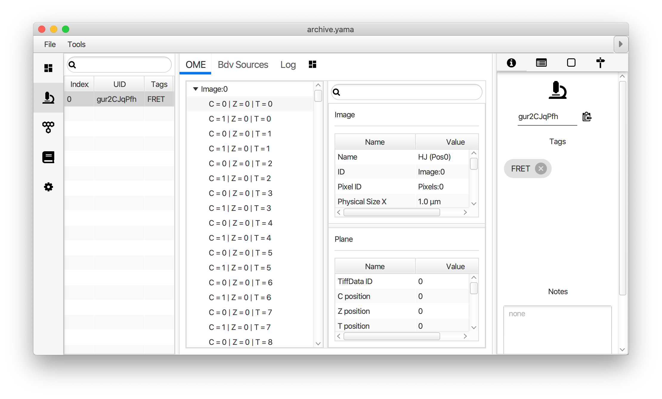Image resolution: width=662 pixels, height=399 pixels.
Task: Click the metadata search field
Action: [x=407, y=92]
